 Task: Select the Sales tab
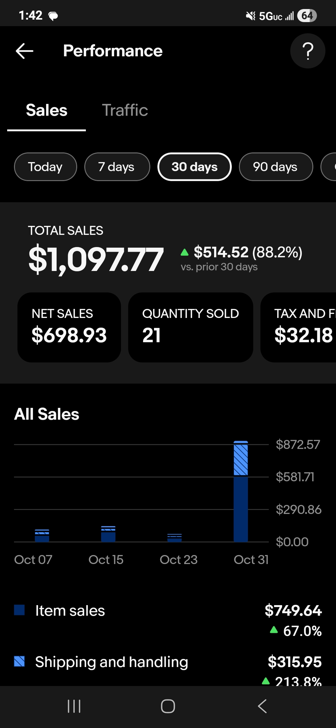click(47, 110)
